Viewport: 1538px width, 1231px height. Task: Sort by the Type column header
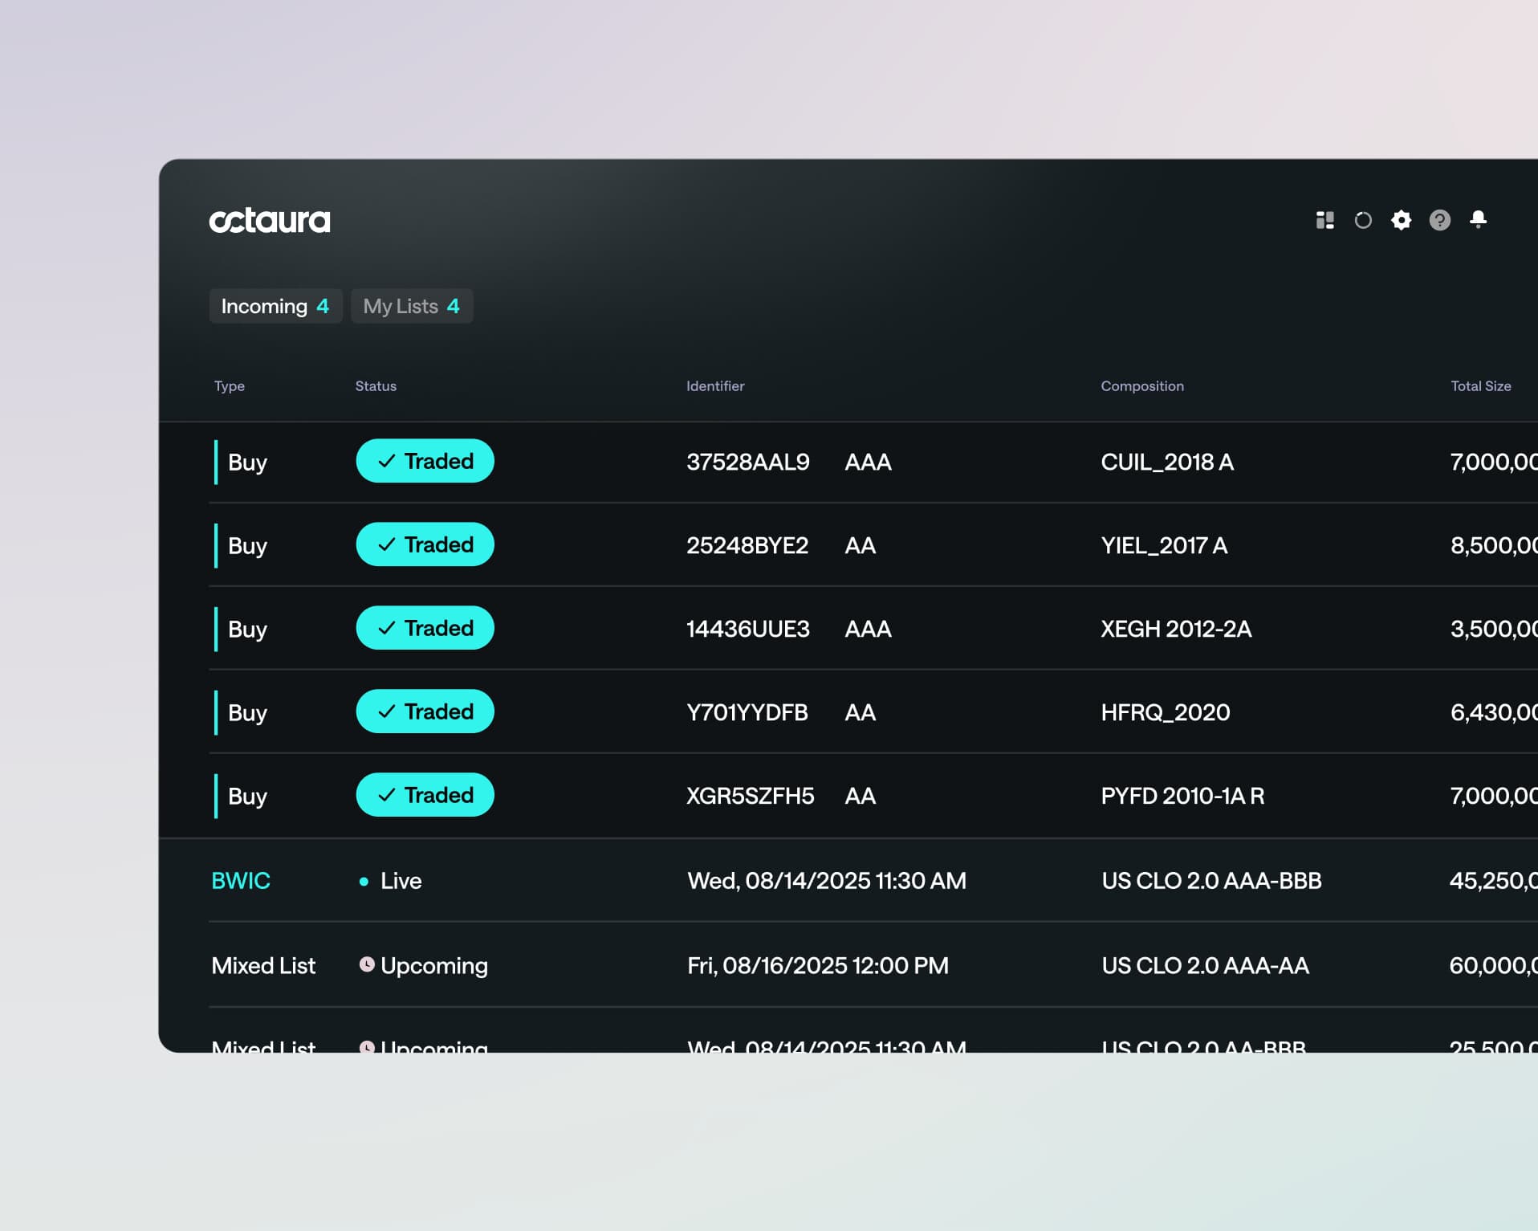pyautogui.click(x=230, y=386)
